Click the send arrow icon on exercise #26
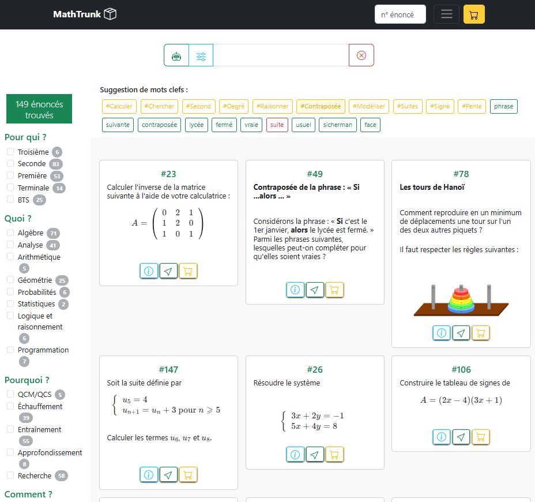 (x=315, y=455)
